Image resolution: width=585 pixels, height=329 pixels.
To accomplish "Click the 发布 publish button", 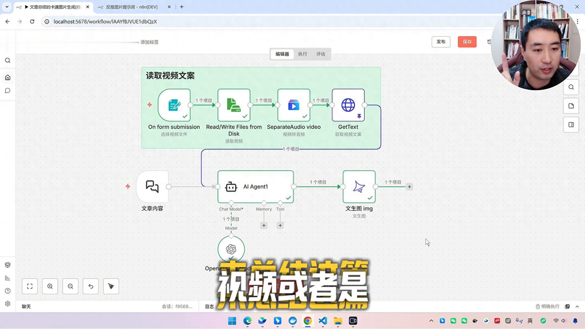I will [441, 42].
